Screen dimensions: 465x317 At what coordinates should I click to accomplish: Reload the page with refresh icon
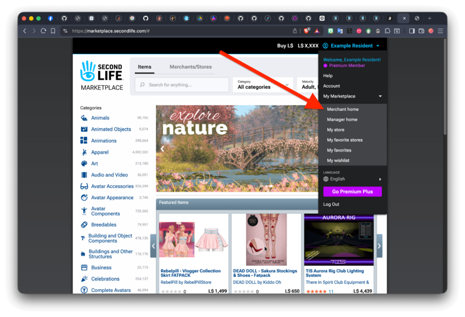click(43, 31)
